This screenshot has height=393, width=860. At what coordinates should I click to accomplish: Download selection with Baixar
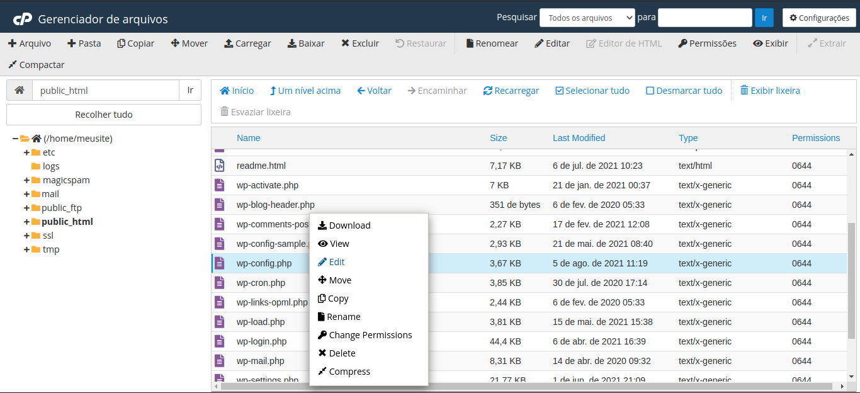point(306,43)
